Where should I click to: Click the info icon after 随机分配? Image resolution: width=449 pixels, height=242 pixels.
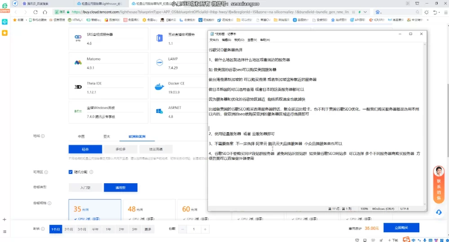(x=91, y=172)
